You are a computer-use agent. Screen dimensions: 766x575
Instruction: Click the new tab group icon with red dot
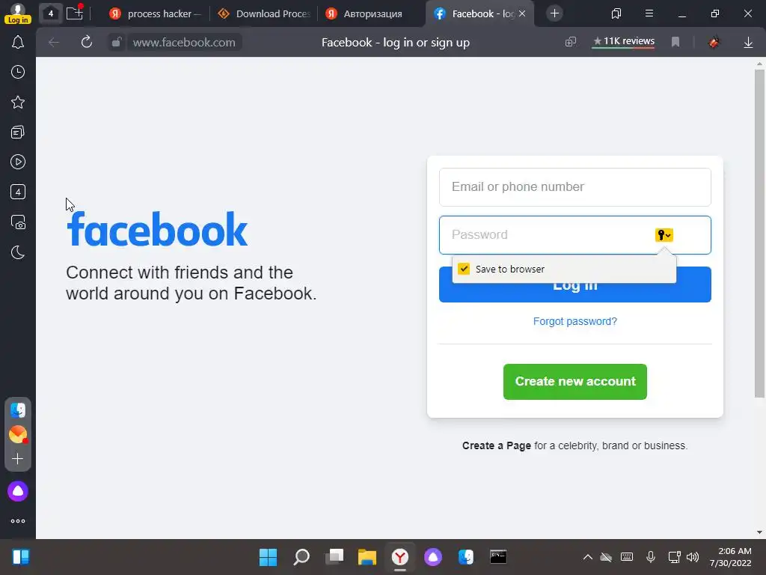pyautogui.click(x=75, y=13)
